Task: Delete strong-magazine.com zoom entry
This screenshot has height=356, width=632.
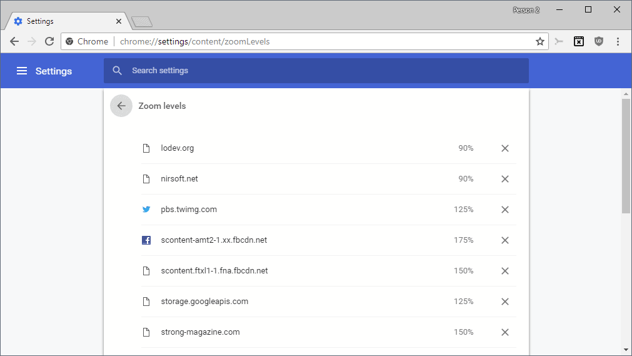Action: pyautogui.click(x=505, y=332)
